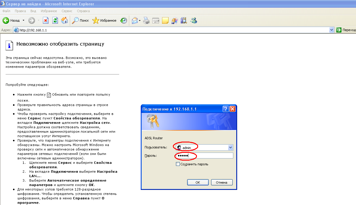Click Отмена in login dialog

pyautogui.click(x=221, y=182)
